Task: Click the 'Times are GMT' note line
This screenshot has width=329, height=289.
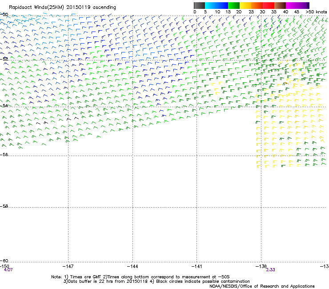Action: pos(140,277)
